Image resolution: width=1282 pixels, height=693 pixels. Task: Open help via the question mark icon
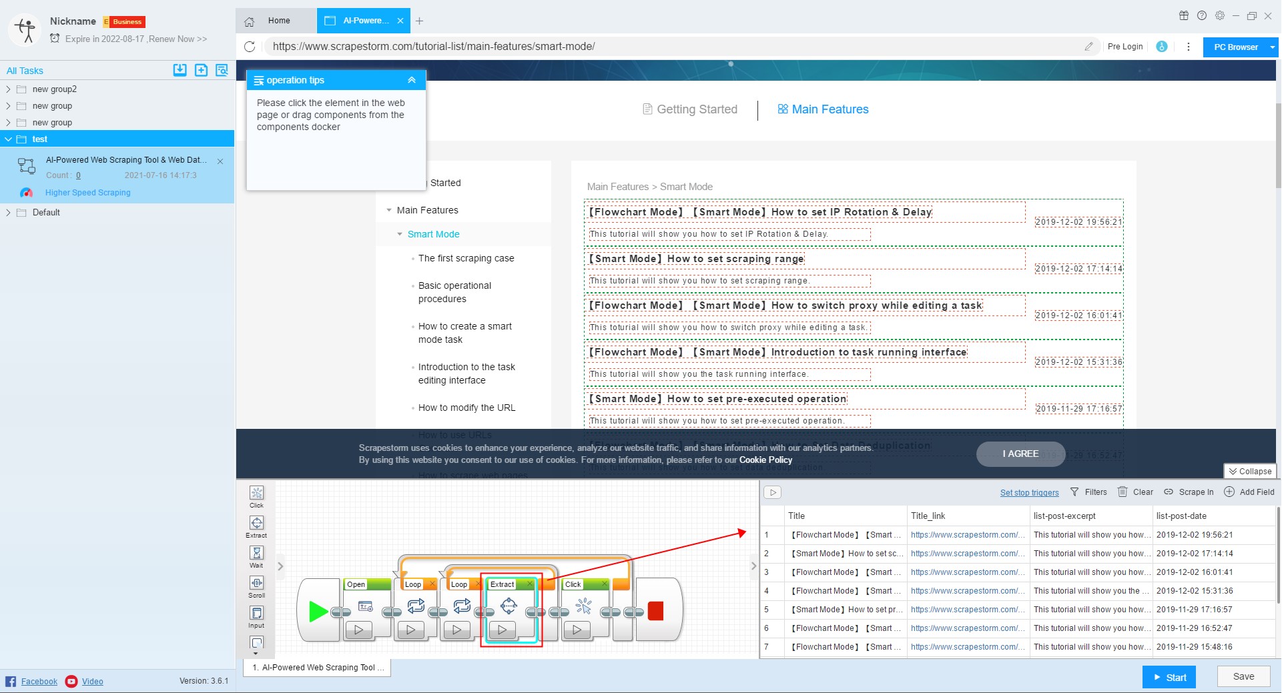1202,15
